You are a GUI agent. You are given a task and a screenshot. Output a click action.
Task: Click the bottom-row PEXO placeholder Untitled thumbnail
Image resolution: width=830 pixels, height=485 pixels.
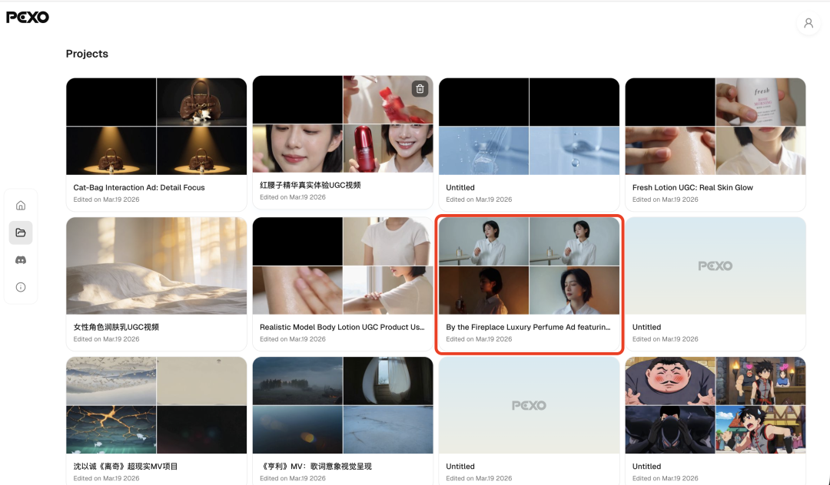529,405
